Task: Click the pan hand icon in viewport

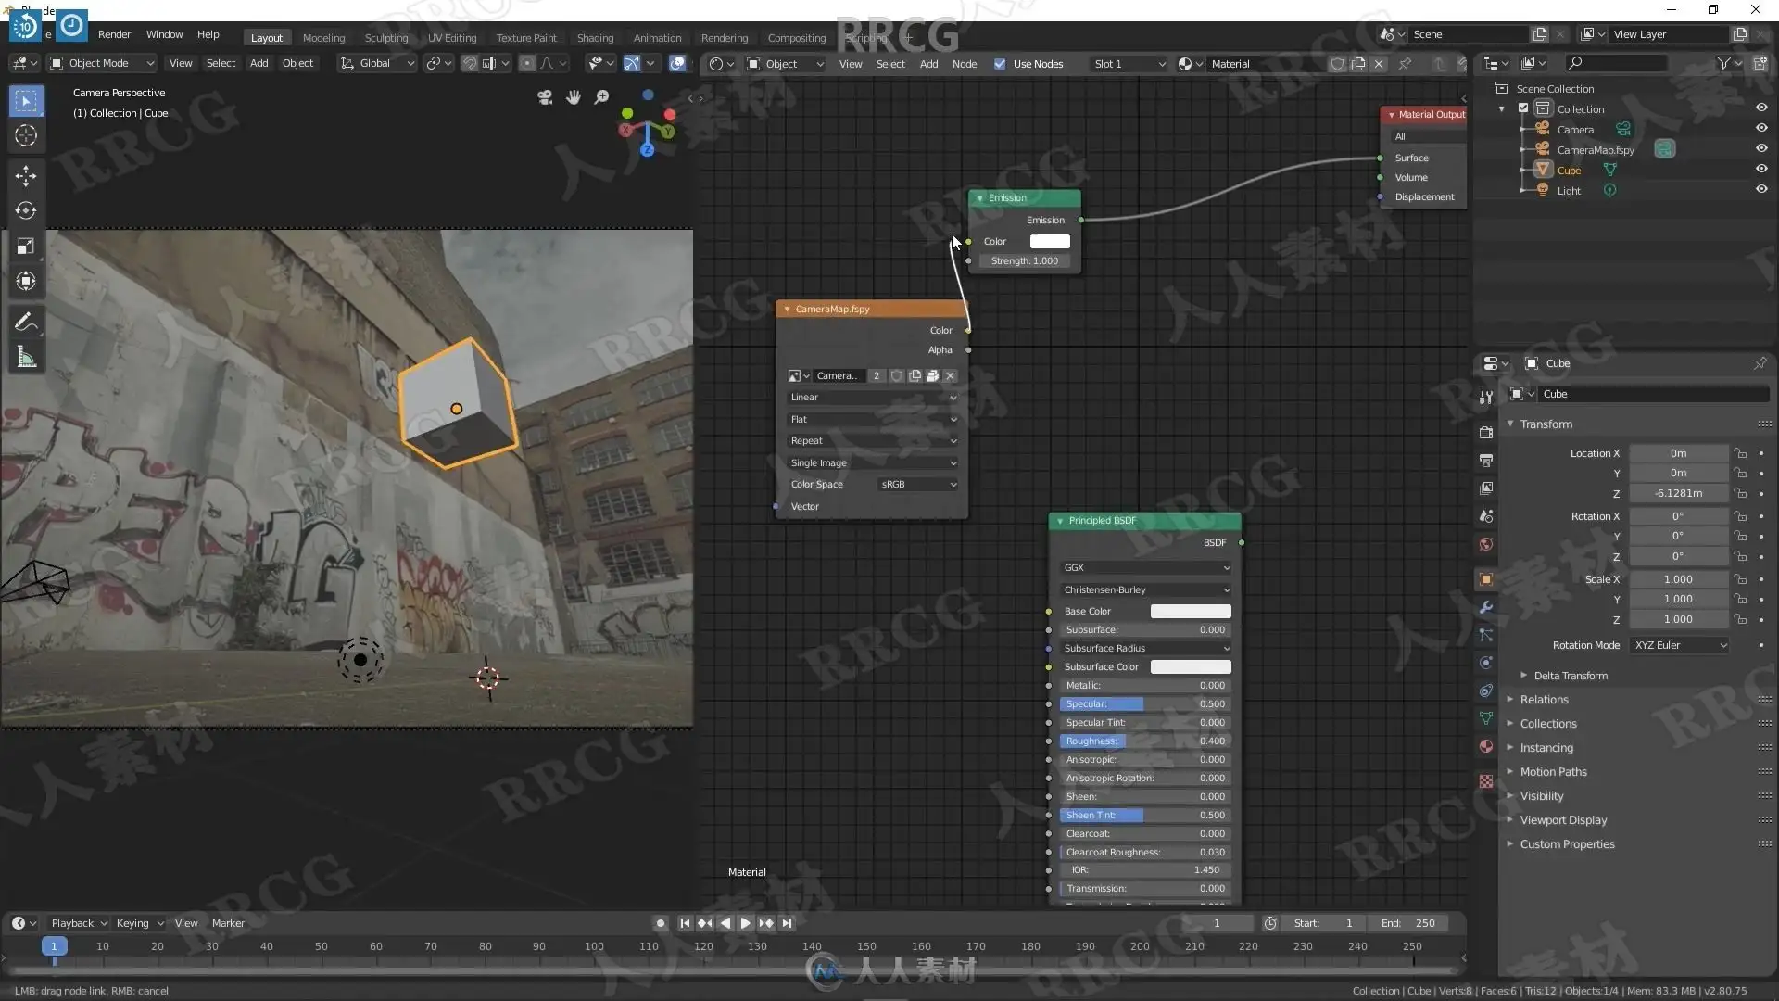Action: (x=574, y=97)
